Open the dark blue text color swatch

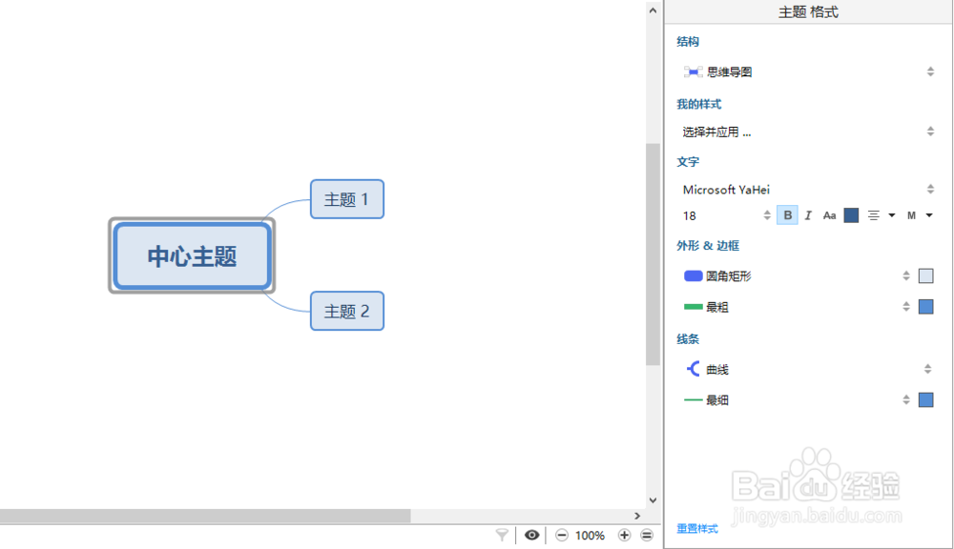[x=851, y=215]
